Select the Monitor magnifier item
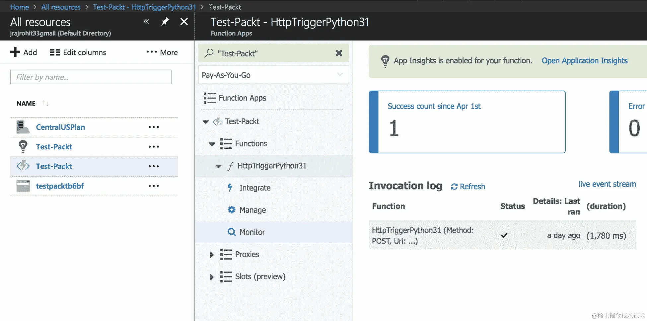 pos(232,232)
